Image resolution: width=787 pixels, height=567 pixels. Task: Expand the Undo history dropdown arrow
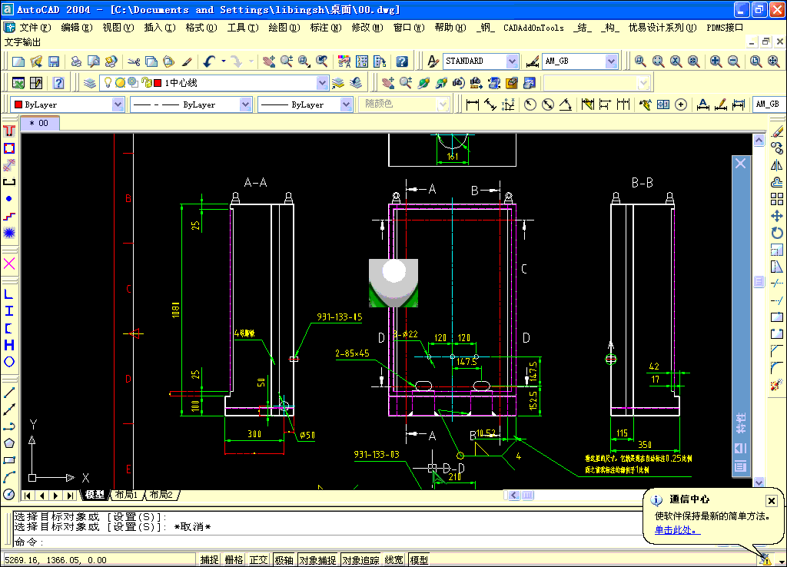tap(224, 61)
